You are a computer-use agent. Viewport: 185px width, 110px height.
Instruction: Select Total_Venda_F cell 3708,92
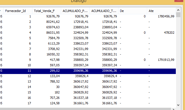tap(54, 49)
